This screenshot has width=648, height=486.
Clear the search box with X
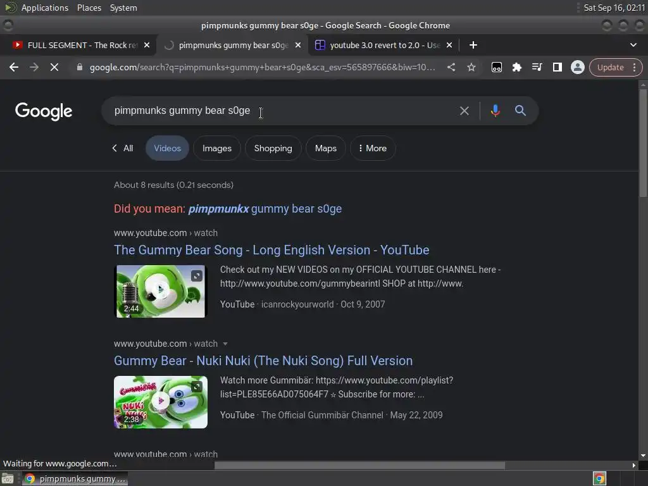(x=464, y=111)
